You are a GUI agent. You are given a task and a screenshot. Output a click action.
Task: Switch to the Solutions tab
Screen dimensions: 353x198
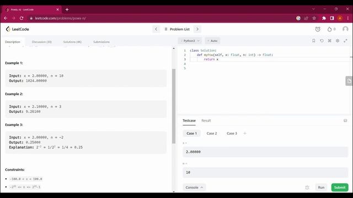72,42
